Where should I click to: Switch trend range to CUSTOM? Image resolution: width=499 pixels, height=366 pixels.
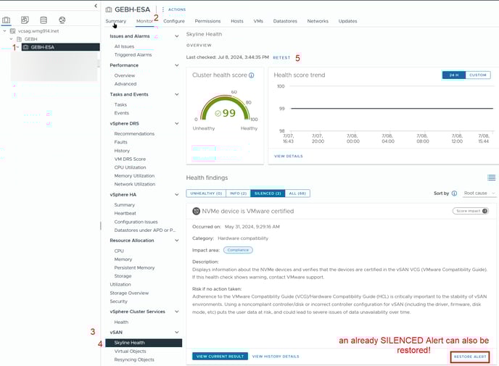pyautogui.click(x=477, y=75)
